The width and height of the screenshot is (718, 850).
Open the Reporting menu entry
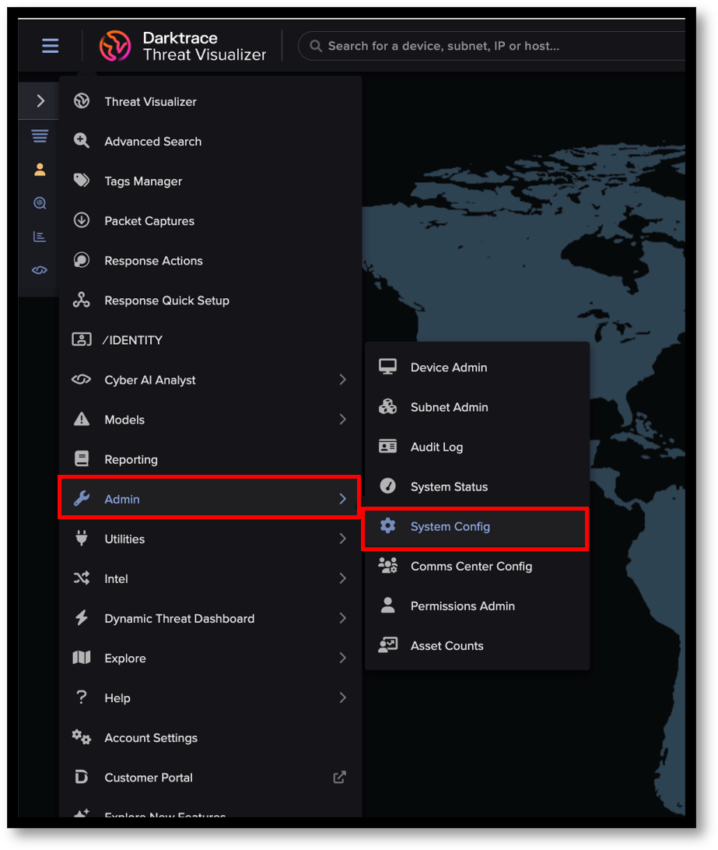point(210,459)
